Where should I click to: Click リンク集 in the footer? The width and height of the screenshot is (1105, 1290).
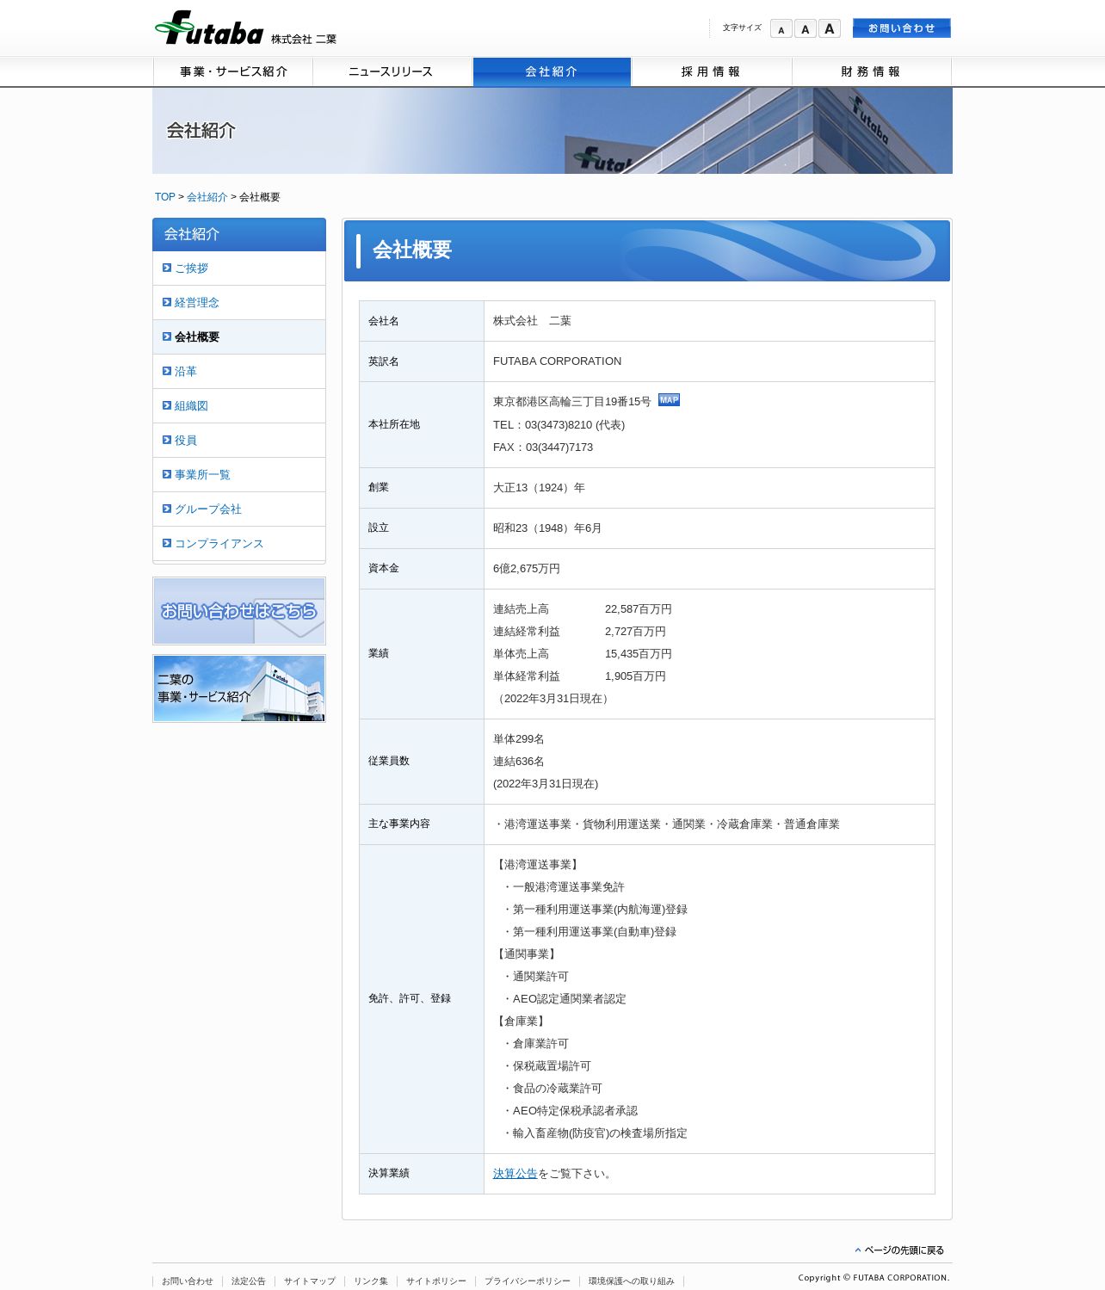click(x=370, y=1281)
